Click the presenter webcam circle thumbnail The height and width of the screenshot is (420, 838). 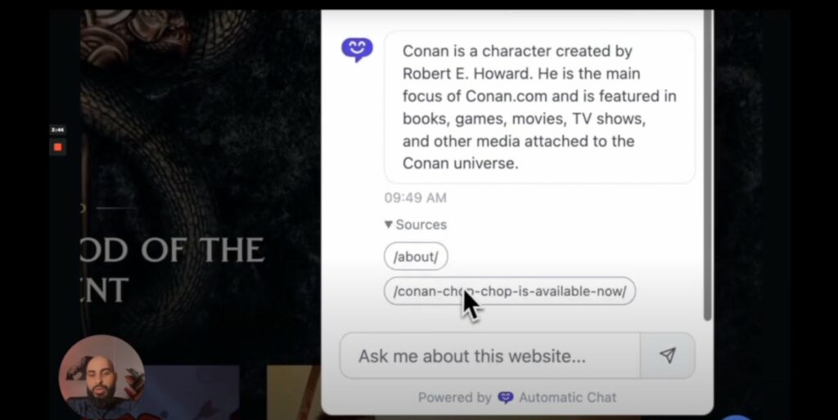click(101, 377)
